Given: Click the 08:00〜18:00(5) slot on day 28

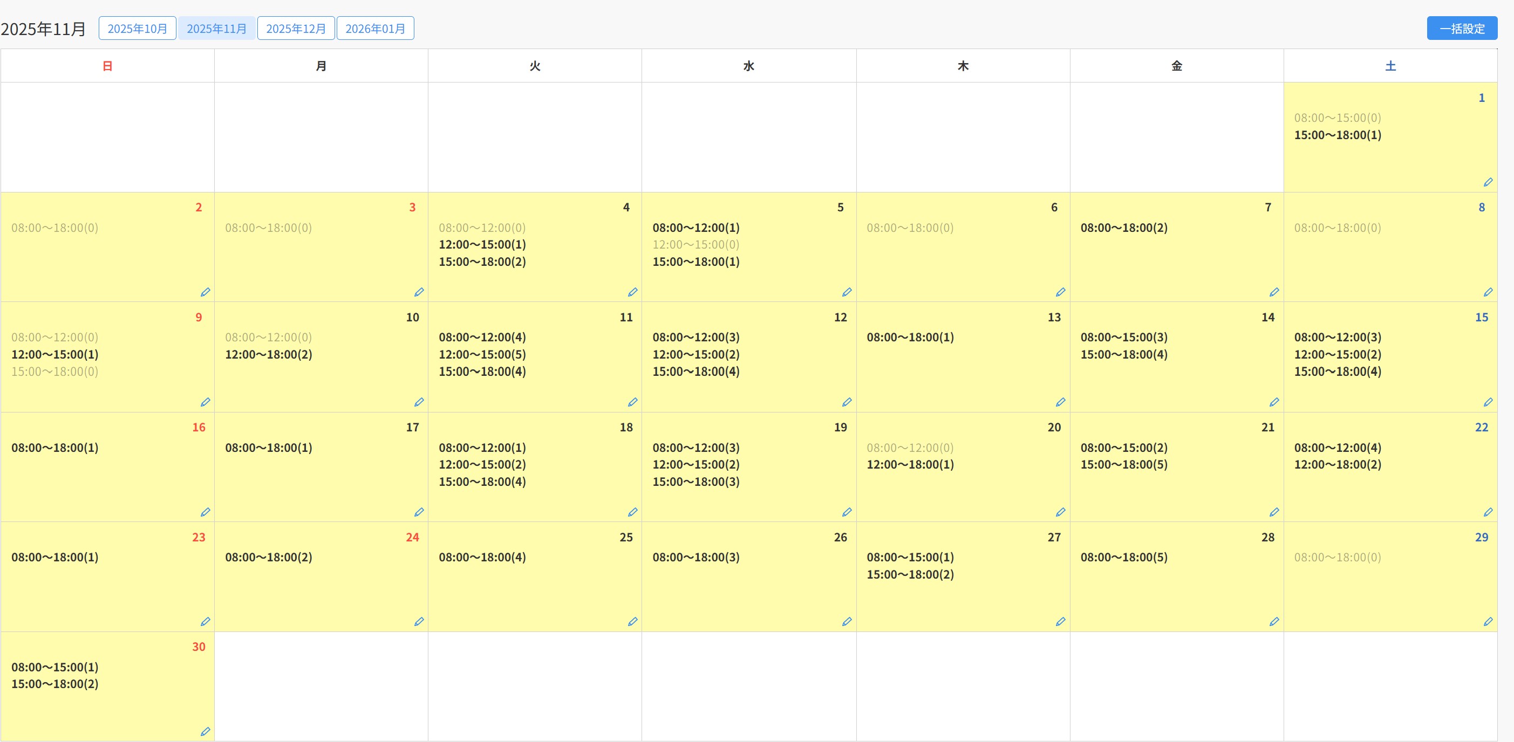Looking at the screenshot, I should click(x=1123, y=557).
